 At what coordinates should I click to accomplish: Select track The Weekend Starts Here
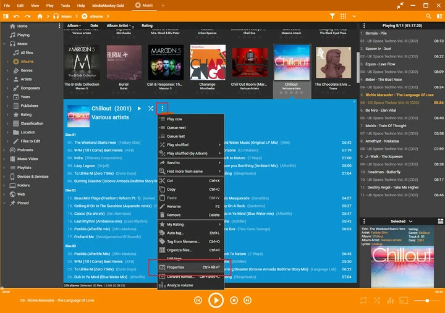95,143
